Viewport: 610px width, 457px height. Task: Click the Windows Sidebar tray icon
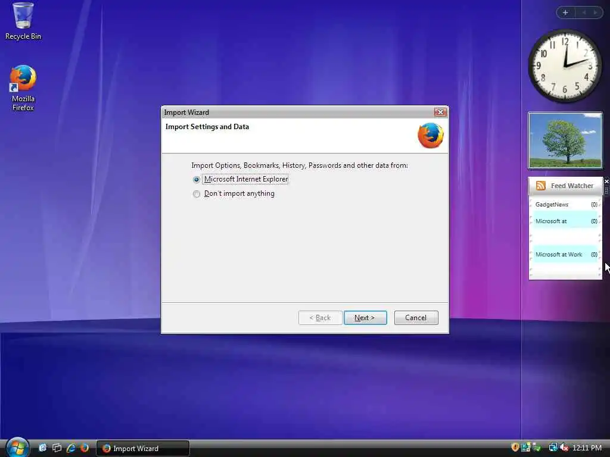pos(526,447)
